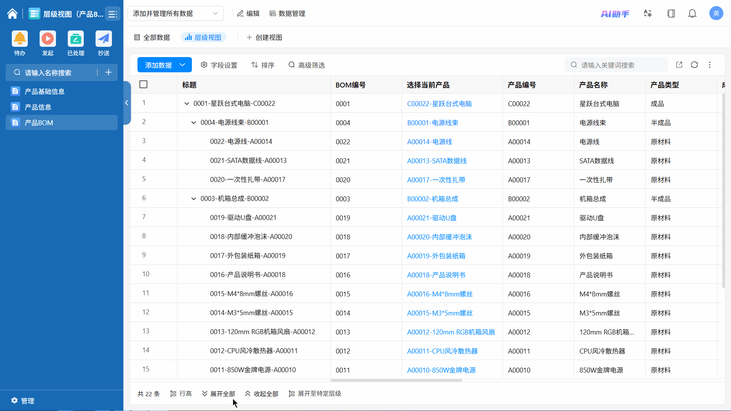The height and width of the screenshot is (411, 731).
Task: Open the 发起 launch shortcut
Action: pos(48,39)
